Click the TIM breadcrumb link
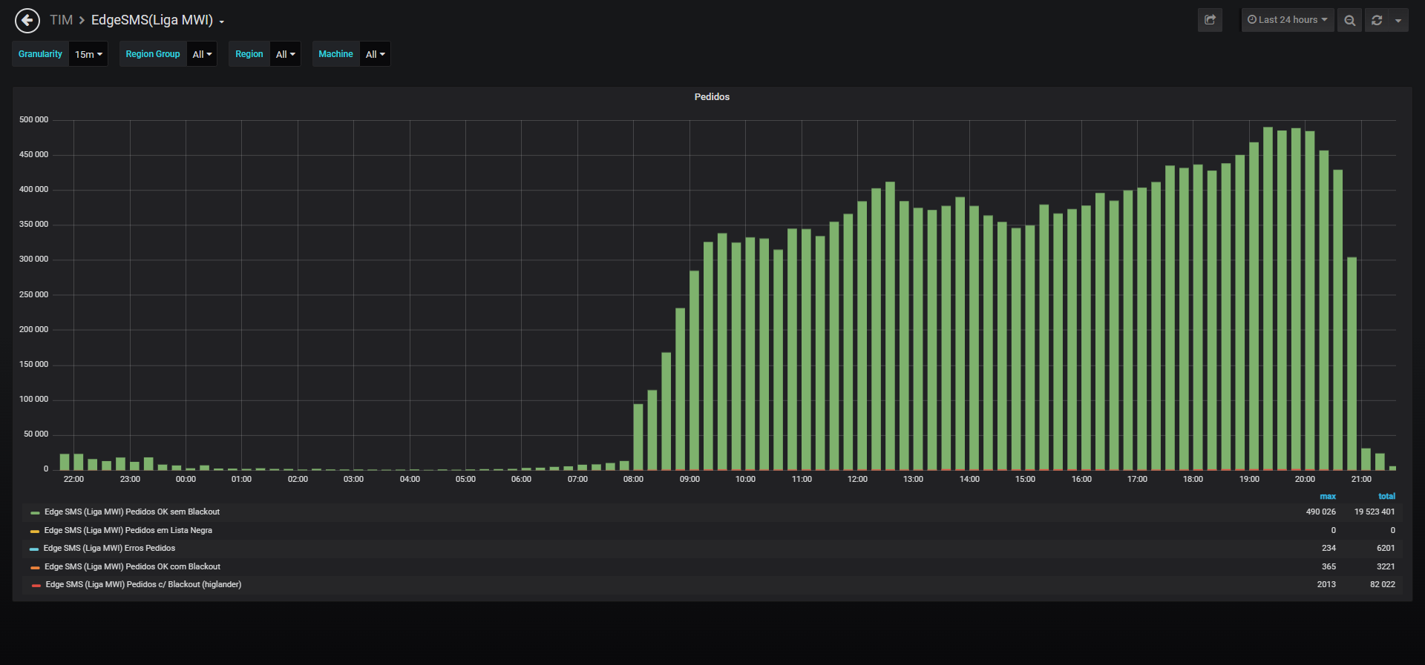 click(61, 20)
